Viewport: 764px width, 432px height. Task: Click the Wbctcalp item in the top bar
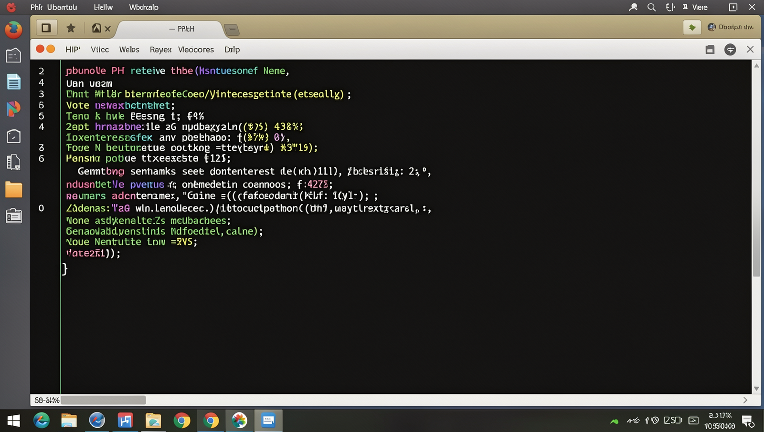click(x=144, y=7)
